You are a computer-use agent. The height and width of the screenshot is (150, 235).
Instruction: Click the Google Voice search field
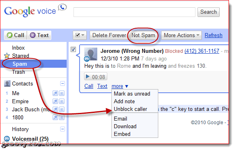[x=134, y=12]
